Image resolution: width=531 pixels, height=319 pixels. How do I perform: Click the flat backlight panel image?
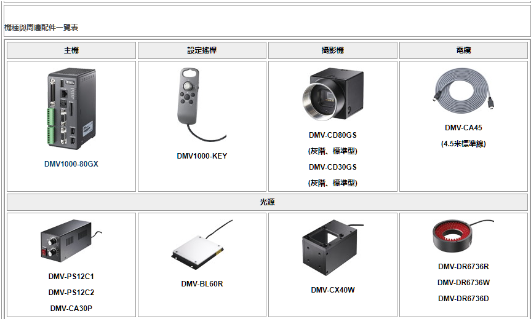pos(202,245)
